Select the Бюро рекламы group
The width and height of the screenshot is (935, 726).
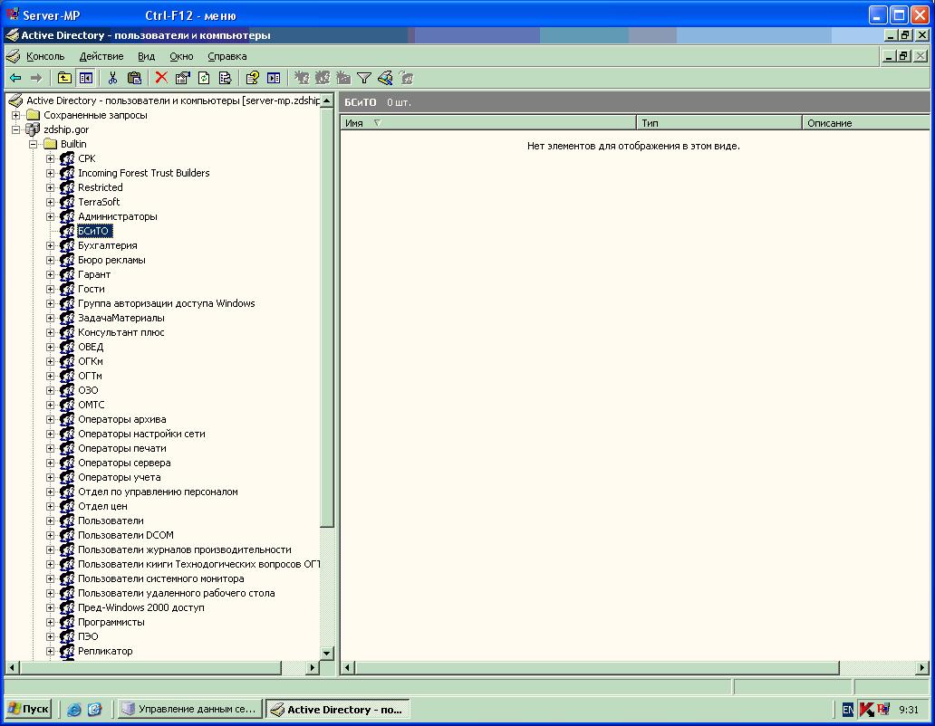(x=111, y=261)
